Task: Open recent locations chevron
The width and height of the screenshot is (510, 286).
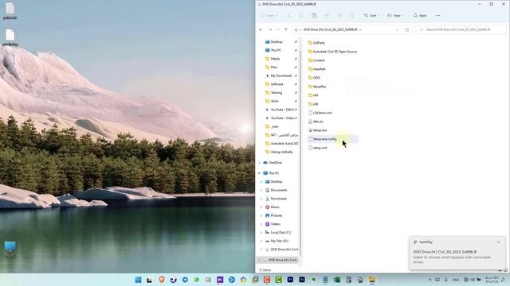Action: click(278, 29)
